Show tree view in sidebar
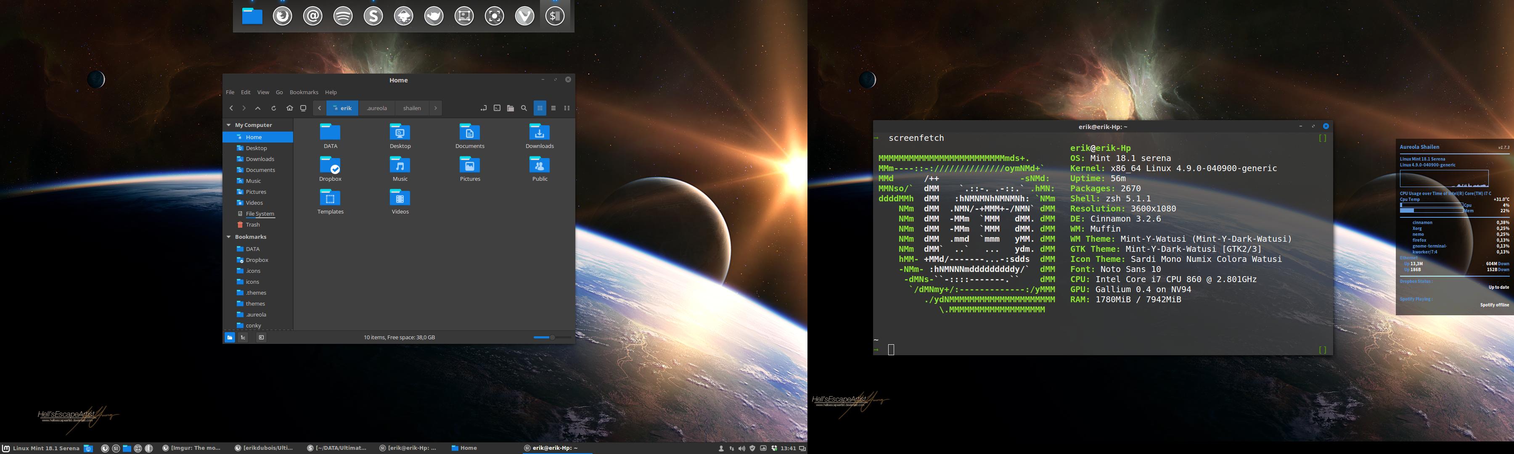This screenshot has height=454, width=1514. click(x=243, y=337)
